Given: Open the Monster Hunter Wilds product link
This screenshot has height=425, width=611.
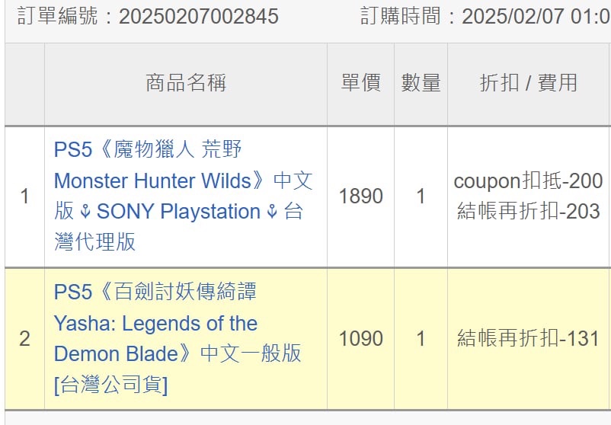Looking at the screenshot, I should tap(183, 196).
